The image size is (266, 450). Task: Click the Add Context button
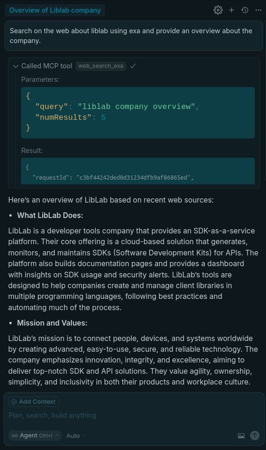click(x=34, y=402)
